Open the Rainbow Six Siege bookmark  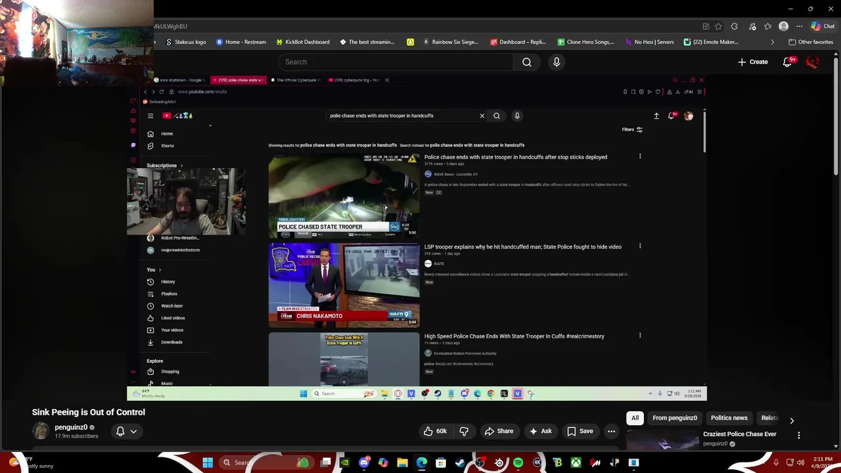(451, 42)
